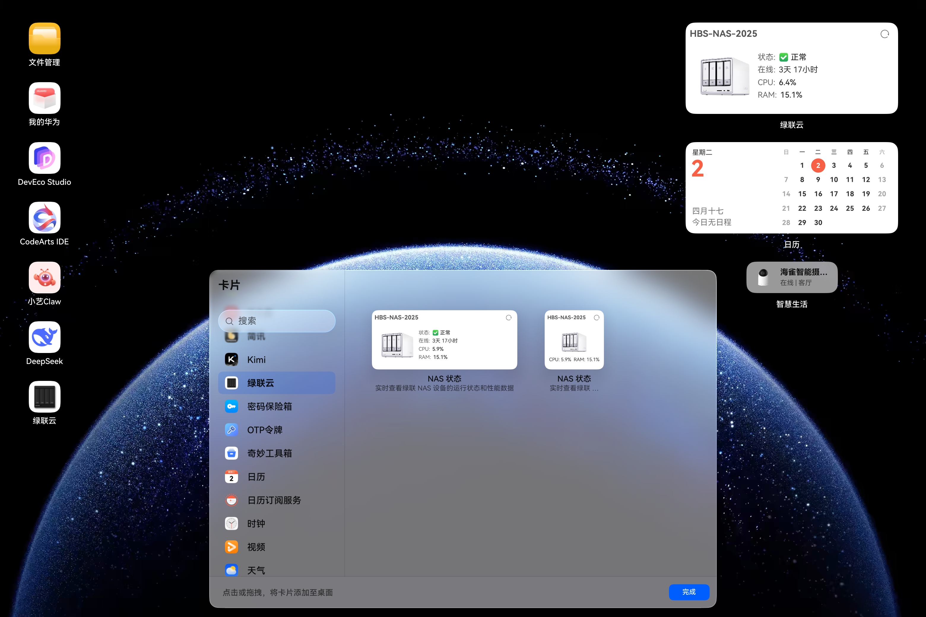Refresh the large NAS 状态 card preview
This screenshot has height=617, width=926.
[508, 318]
